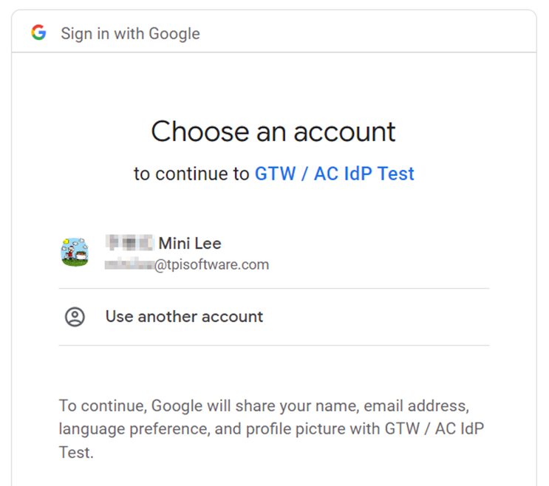Choose the Use another account option

184,317
